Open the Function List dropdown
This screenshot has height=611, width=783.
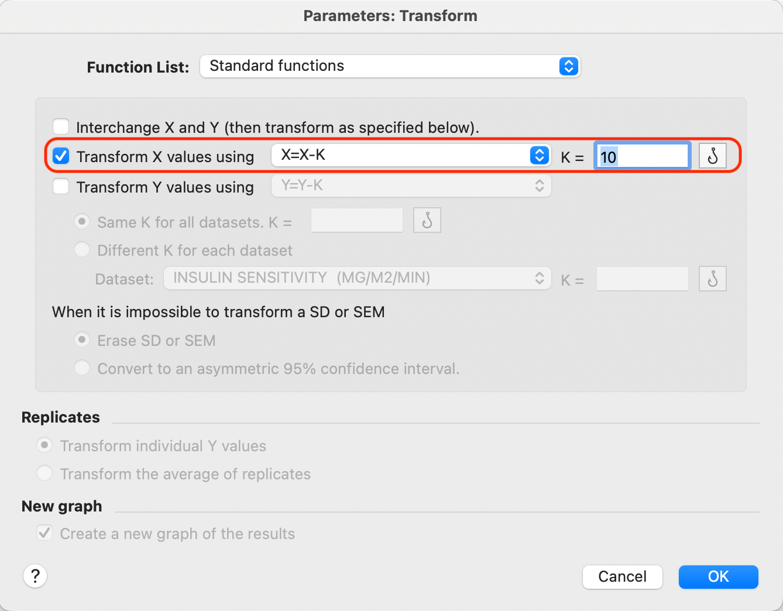pos(390,66)
